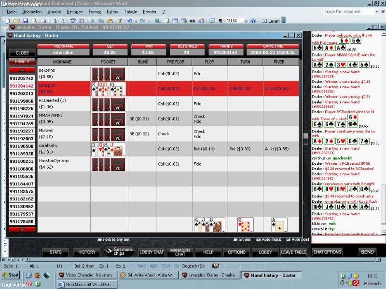Open Print Preview from the Word toolbar
Screen dimensions: 386x289
pyautogui.click(x=62, y=21)
